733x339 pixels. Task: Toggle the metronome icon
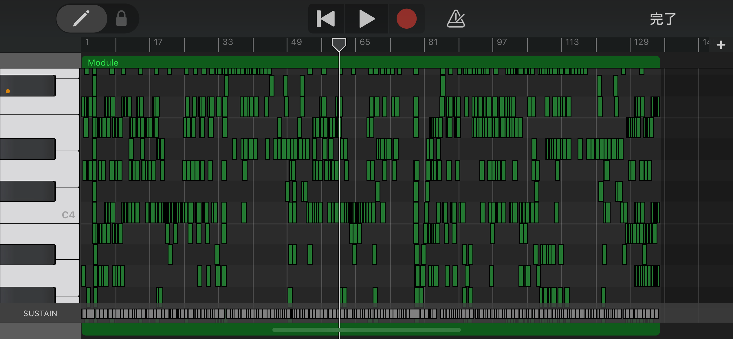[x=456, y=19]
